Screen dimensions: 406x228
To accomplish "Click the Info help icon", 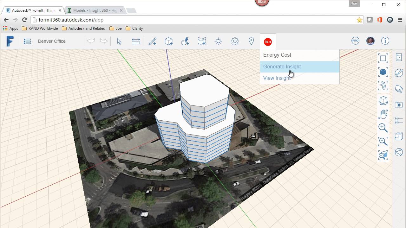I will [385, 41].
